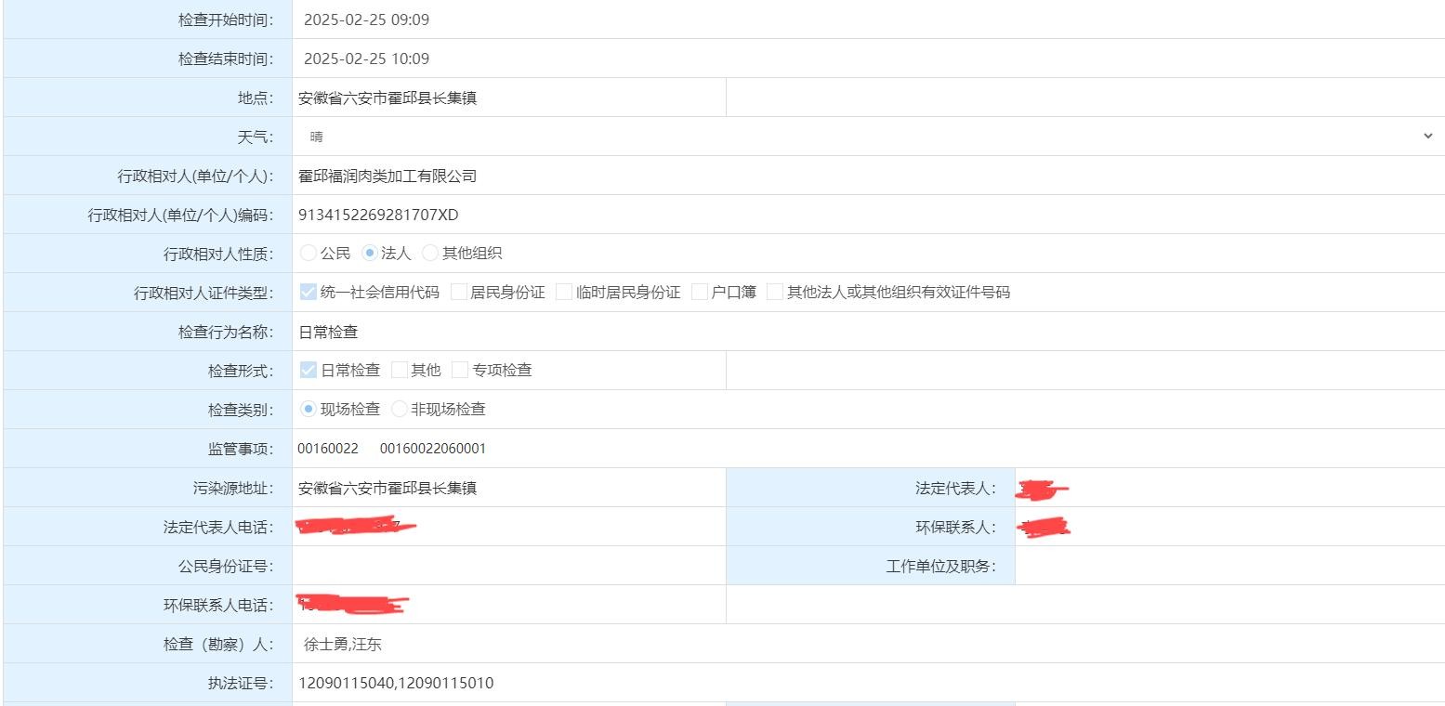The image size is (1445, 706).
Task: Toggle the 统一社会信用代码 checkbox
Action: pyautogui.click(x=309, y=292)
